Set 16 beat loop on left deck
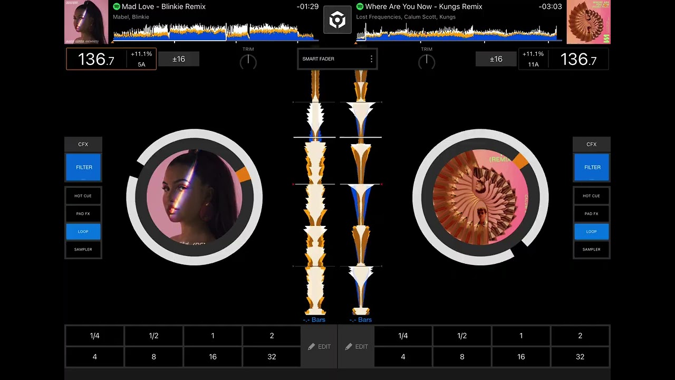 (213, 357)
